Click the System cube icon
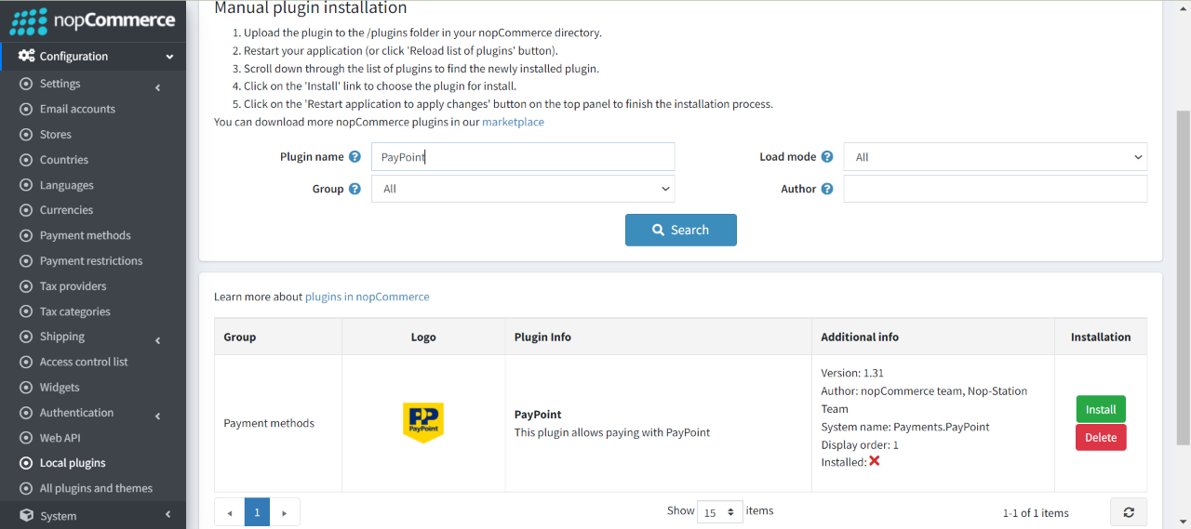Viewport: 1191px width, 529px height. (26, 515)
